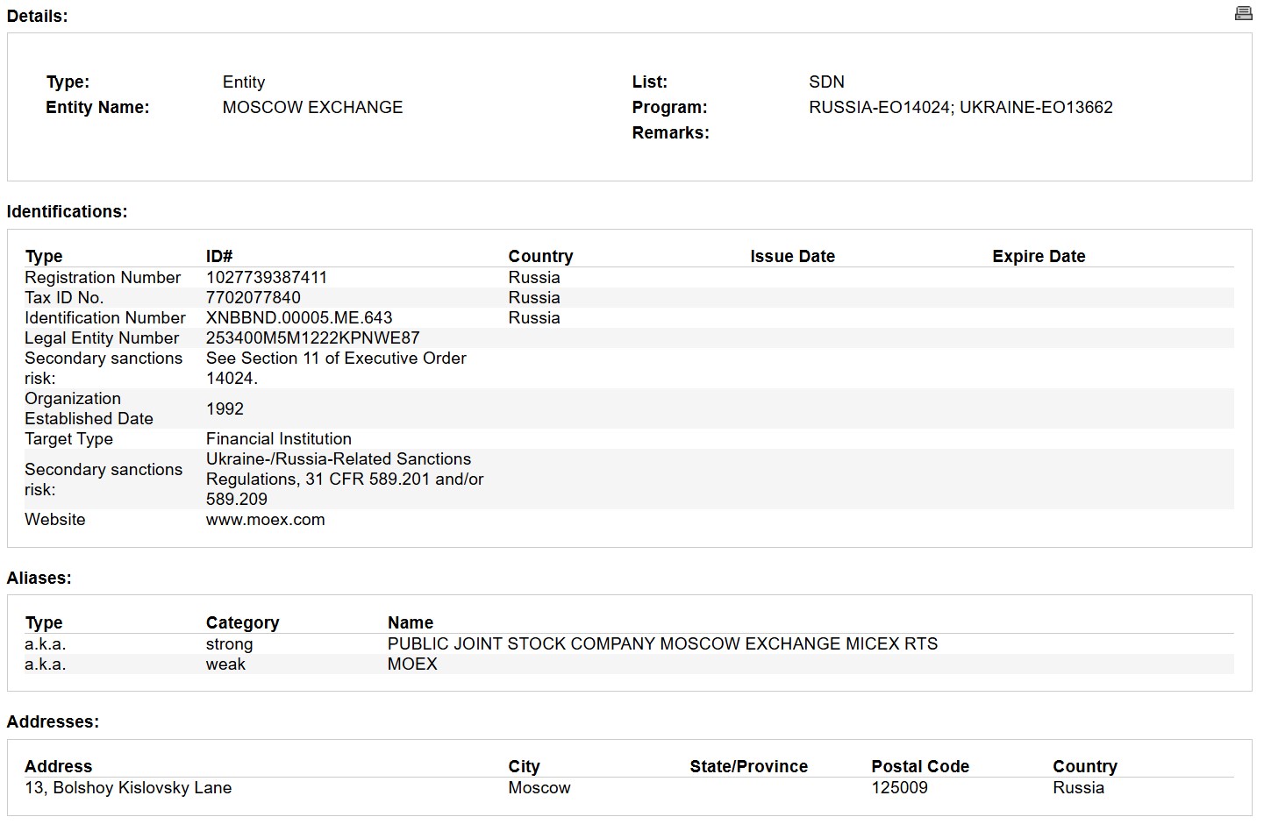Click the weak alias MOEX entry
1264x824 pixels.
411,664
